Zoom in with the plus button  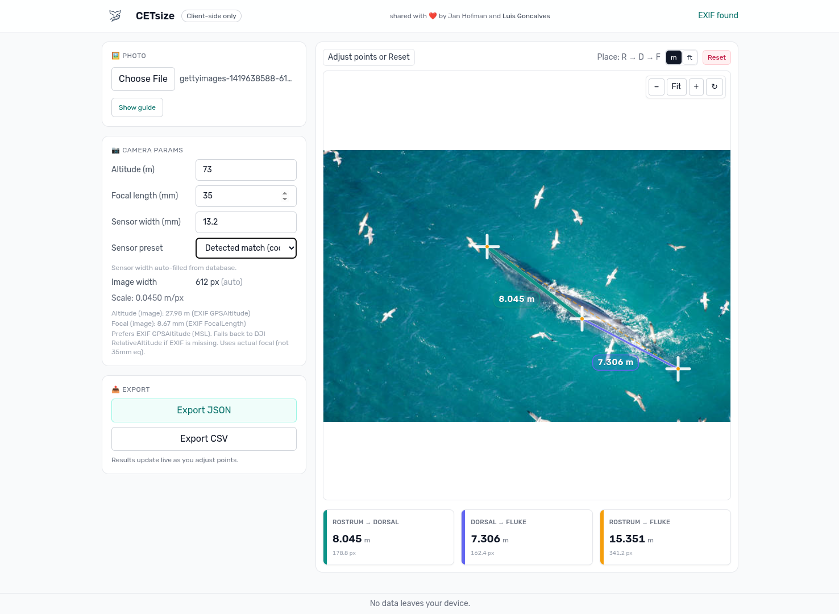click(x=696, y=87)
